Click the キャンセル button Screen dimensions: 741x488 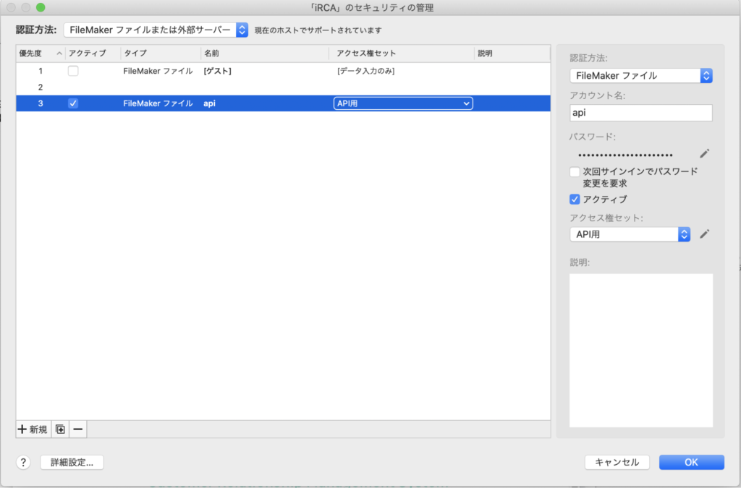617,462
